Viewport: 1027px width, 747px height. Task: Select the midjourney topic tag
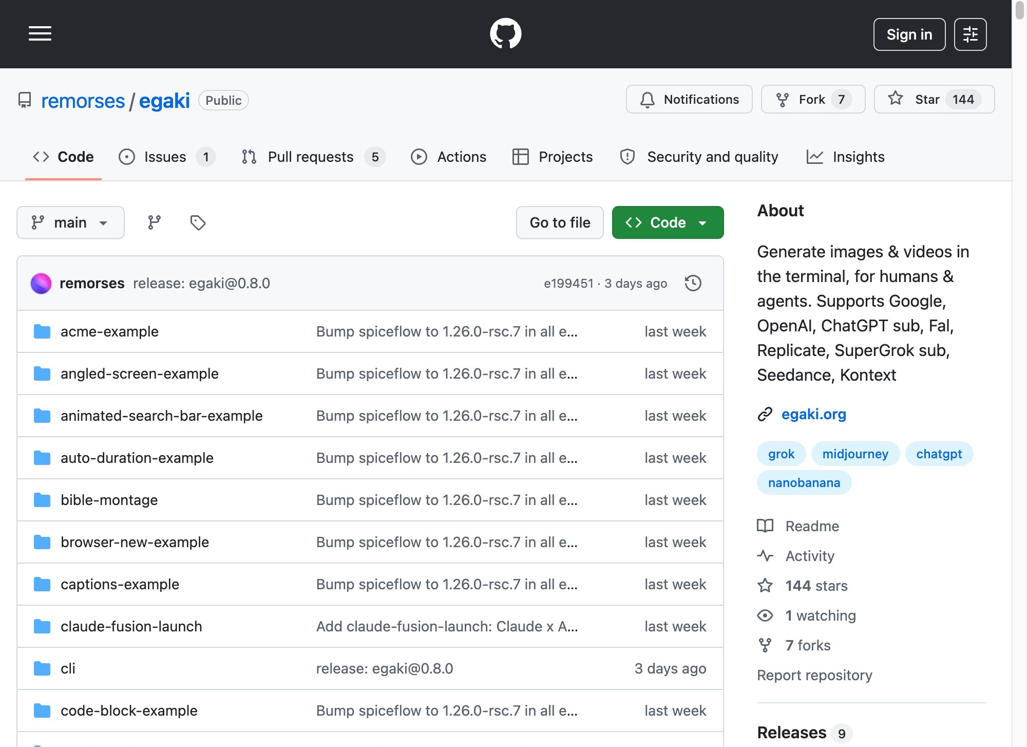855,454
